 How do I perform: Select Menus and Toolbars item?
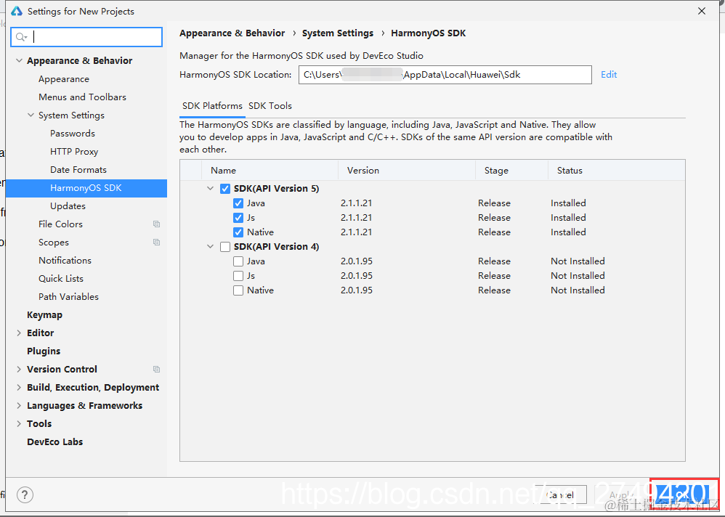point(82,97)
